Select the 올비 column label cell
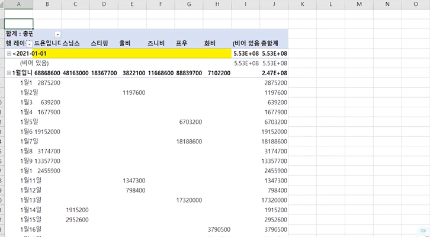Viewport: 430px width, 237px height. tap(125, 44)
